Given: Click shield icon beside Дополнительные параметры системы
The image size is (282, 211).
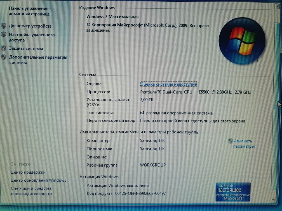Looking at the screenshot, I should point(3,57).
